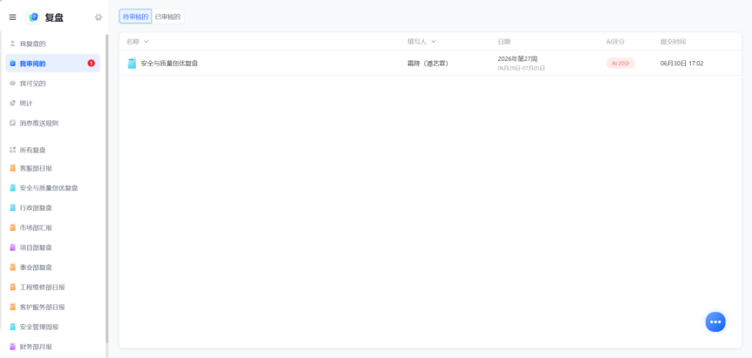Screen dimensions: 752x358
Task: Click 安全与质量创优复盘 name in table row
Action: pyautogui.click(x=169, y=64)
